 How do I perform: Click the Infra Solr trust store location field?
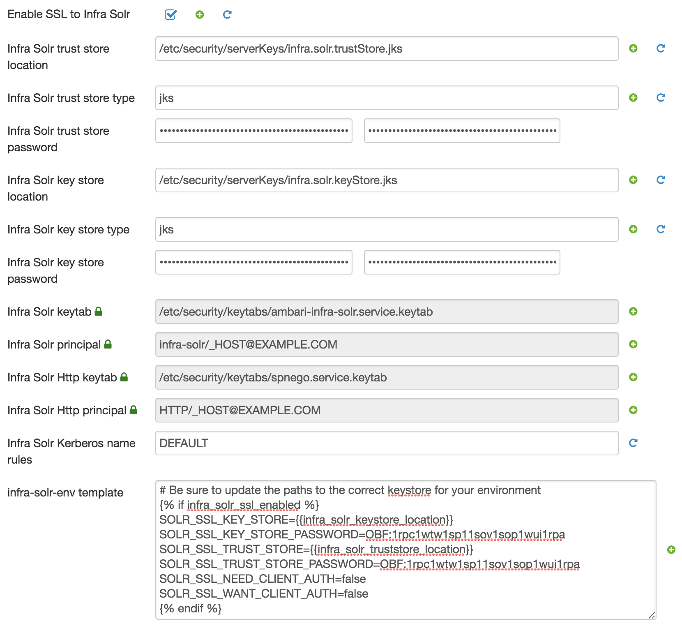pos(386,48)
